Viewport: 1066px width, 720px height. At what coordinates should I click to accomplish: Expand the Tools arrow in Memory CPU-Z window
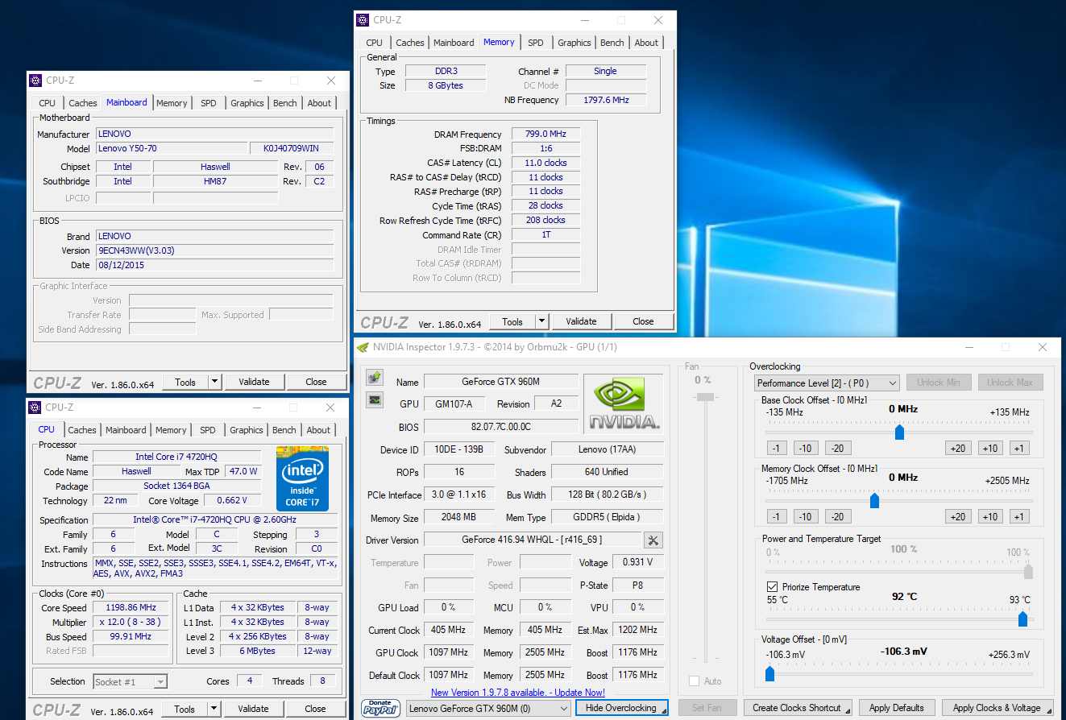(542, 321)
